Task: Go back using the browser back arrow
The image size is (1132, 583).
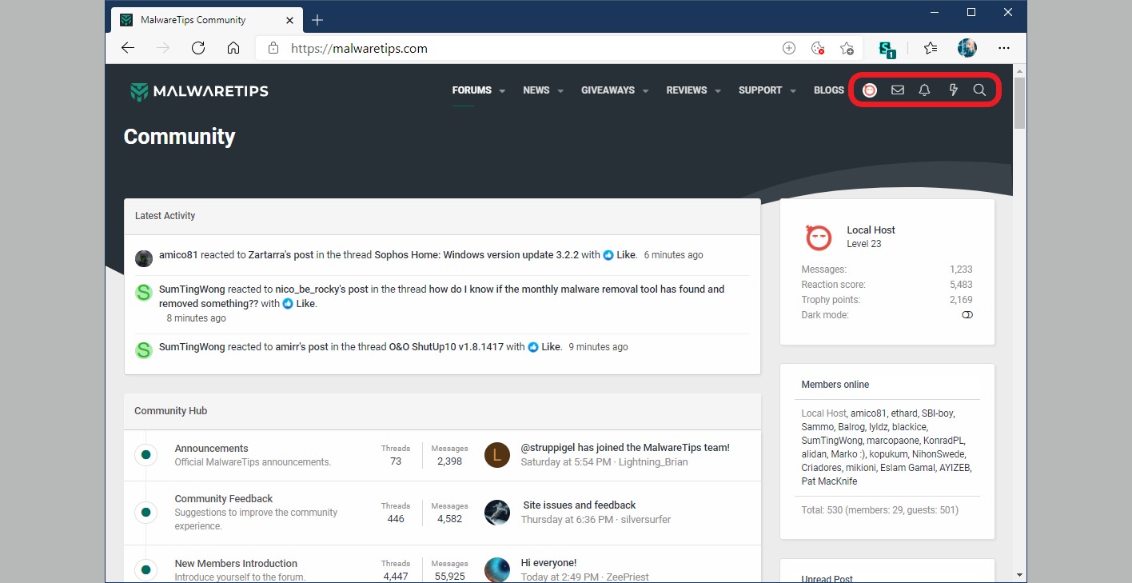Action: pyautogui.click(x=128, y=48)
